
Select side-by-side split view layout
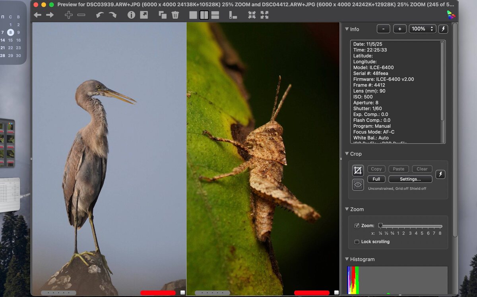pyautogui.click(x=204, y=15)
